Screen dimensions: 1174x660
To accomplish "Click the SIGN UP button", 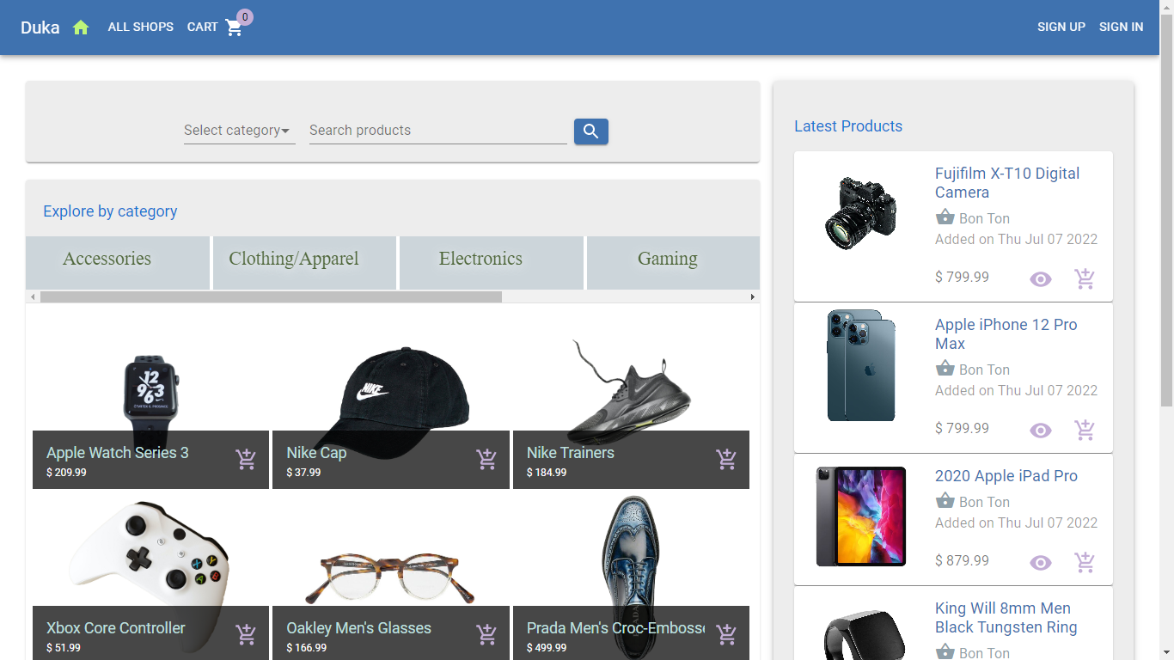I will click(1061, 27).
